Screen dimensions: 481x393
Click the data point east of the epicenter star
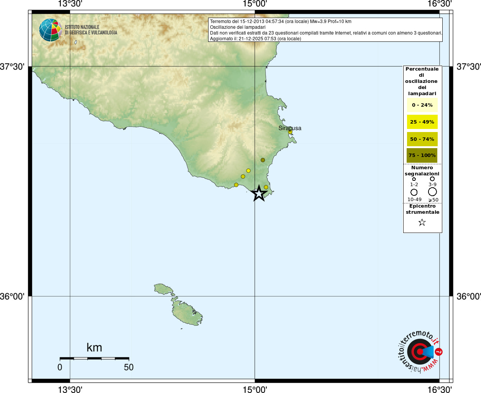pyautogui.click(x=266, y=187)
